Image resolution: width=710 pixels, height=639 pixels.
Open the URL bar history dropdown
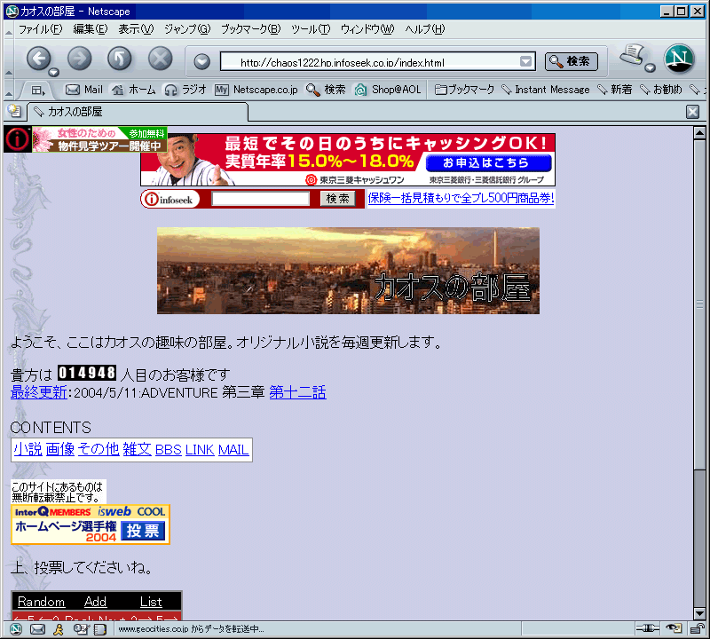click(x=525, y=61)
